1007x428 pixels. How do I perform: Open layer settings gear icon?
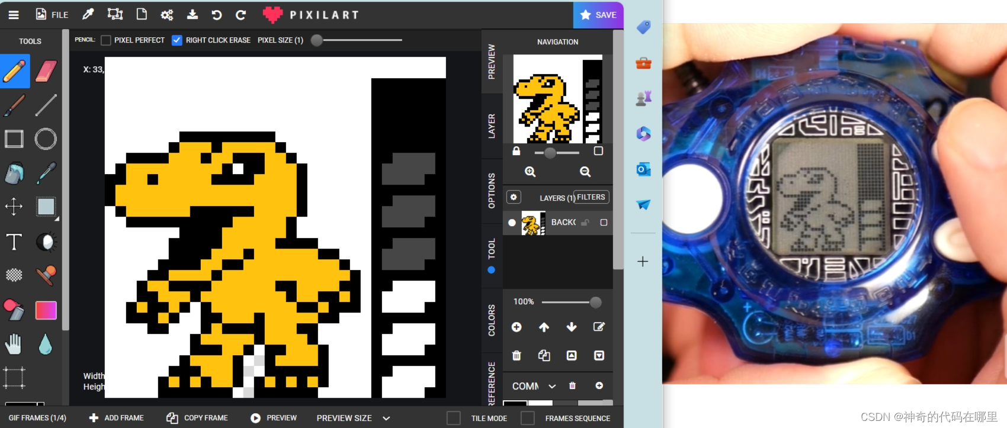pos(514,197)
